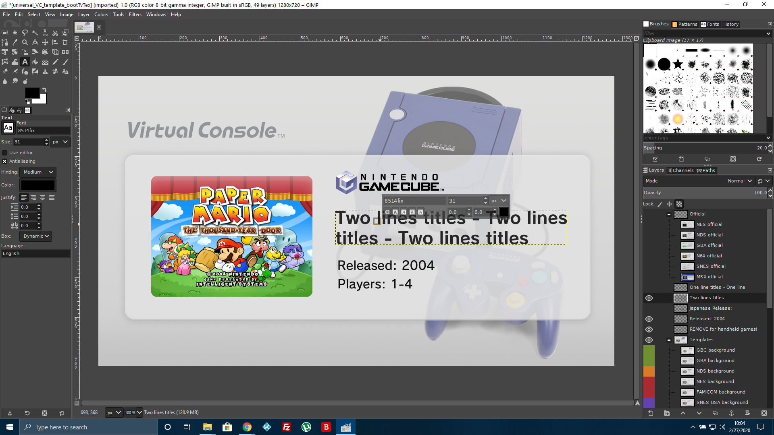The width and height of the screenshot is (774, 435).
Task: Toggle visibility of the Templates group
Action: (x=649, y=340)
